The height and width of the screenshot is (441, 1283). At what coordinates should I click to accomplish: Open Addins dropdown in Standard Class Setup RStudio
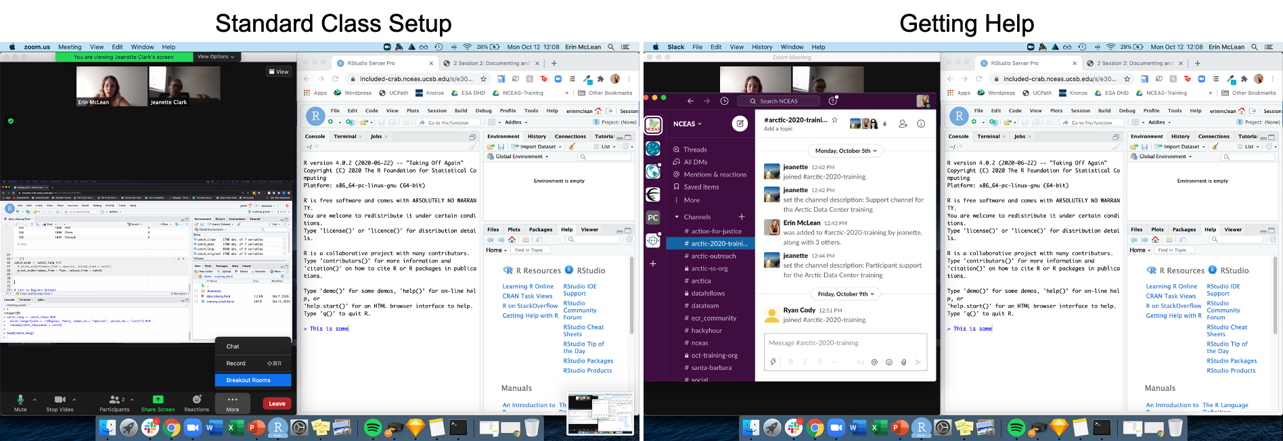[516, 122]
